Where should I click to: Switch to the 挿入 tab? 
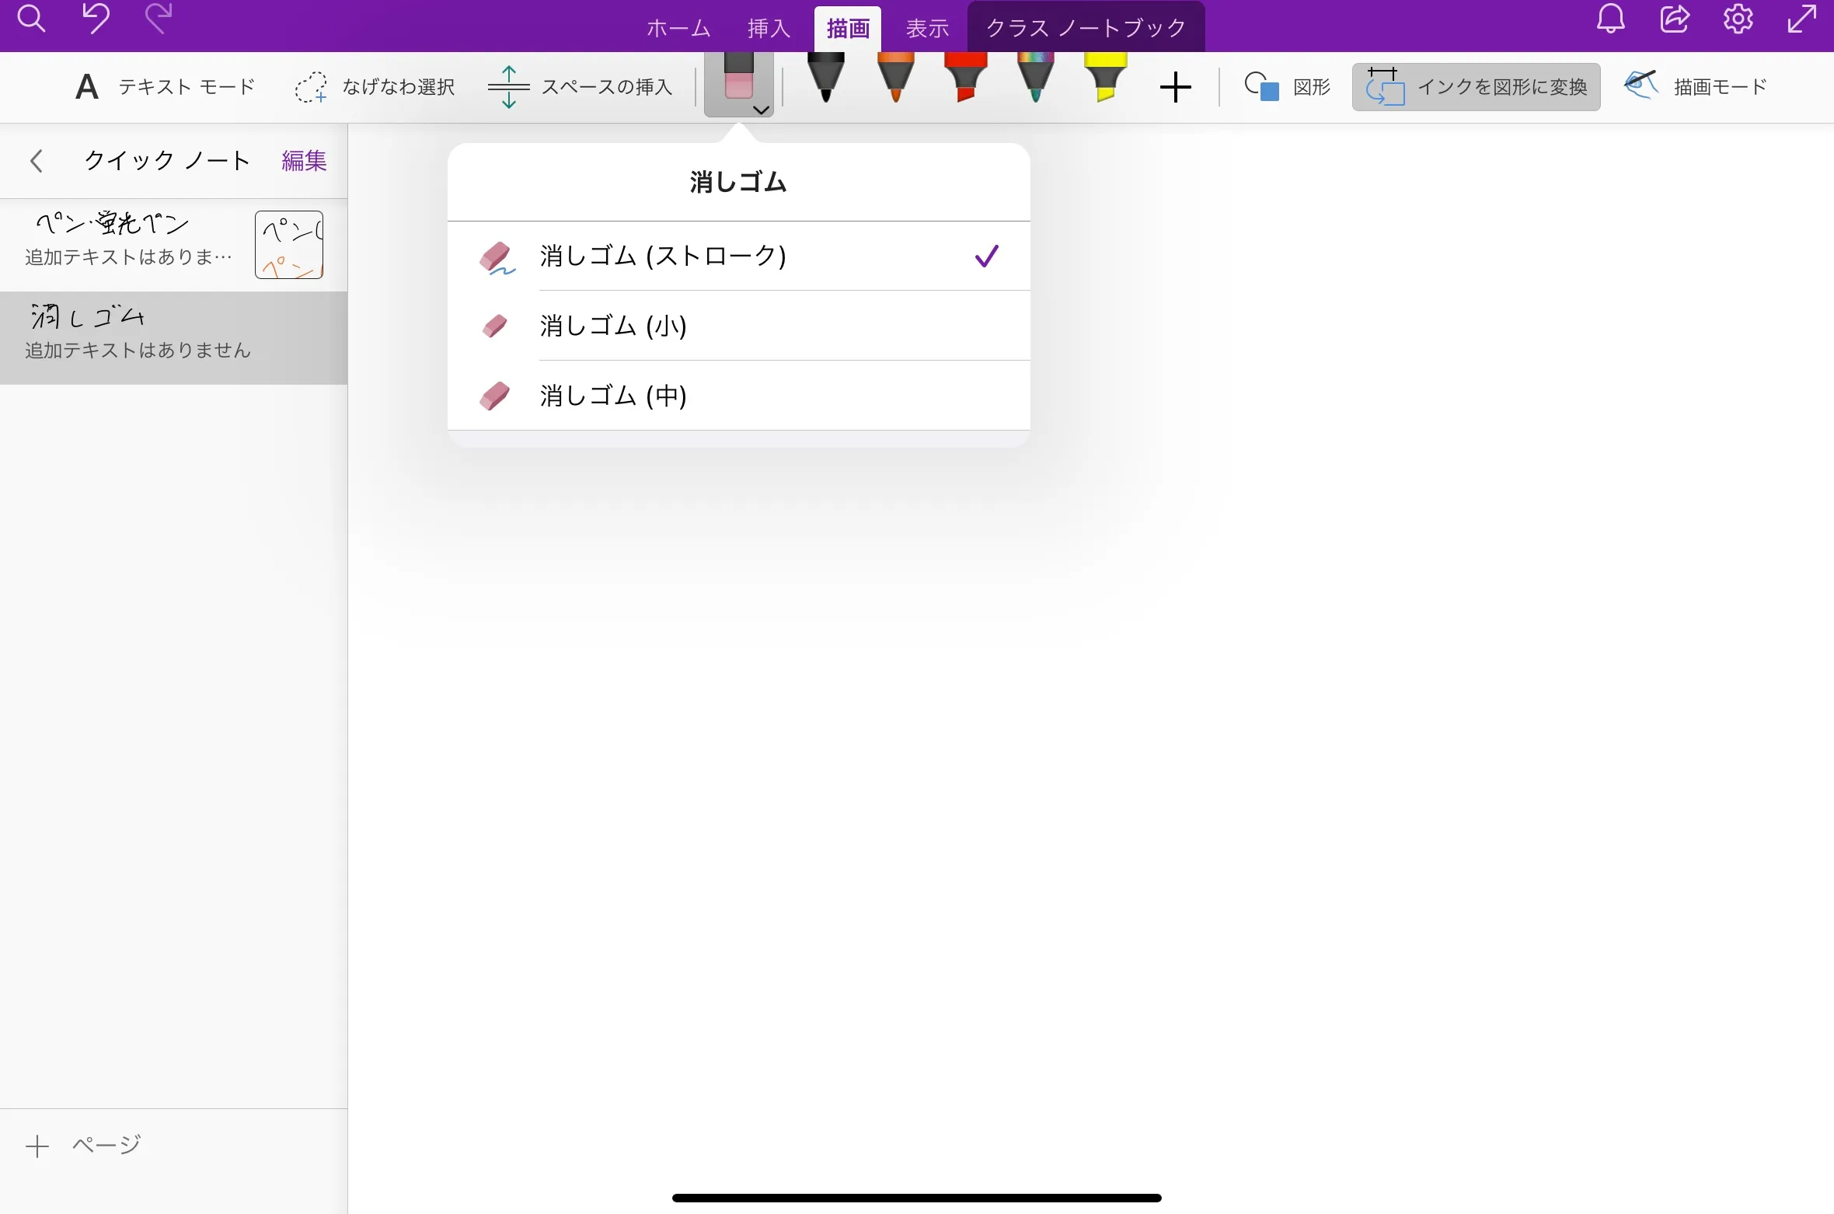[767, 27]
